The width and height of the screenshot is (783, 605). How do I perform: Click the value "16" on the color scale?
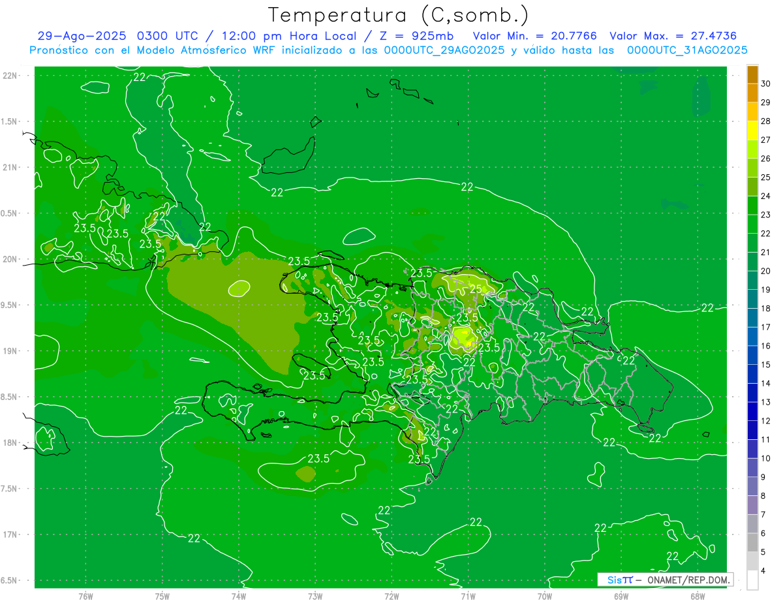click(x=766, y=346)
